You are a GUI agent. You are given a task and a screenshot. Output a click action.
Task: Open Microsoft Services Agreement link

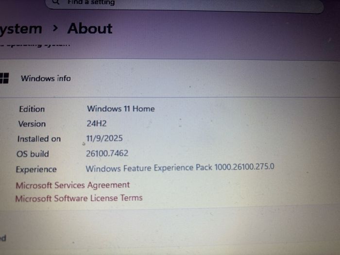[x=73, y=185]
